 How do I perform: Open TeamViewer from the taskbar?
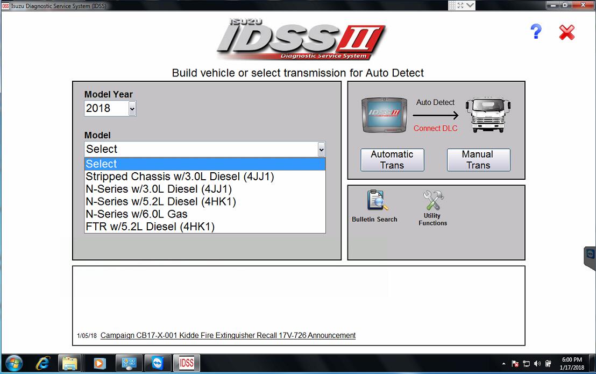tap(158, 364)
